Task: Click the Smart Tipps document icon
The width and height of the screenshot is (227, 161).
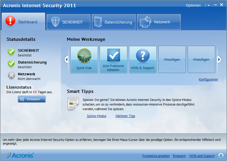Action: point(73,104)
